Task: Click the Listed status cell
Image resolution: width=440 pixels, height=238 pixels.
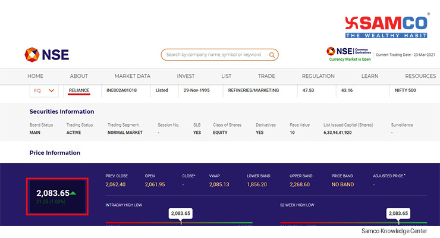Action: (x=162, y=90)
